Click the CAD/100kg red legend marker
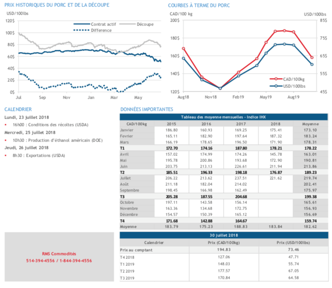 [x=276, y=79]
